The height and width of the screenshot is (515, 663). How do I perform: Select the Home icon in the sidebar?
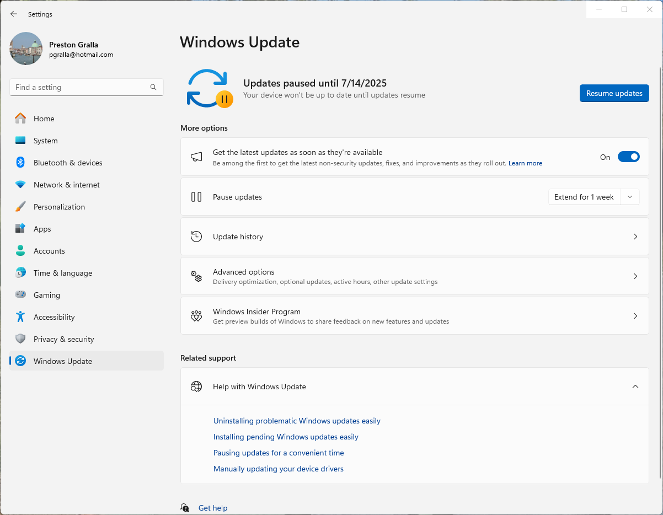pyautogui.click(x=22, y=119)
